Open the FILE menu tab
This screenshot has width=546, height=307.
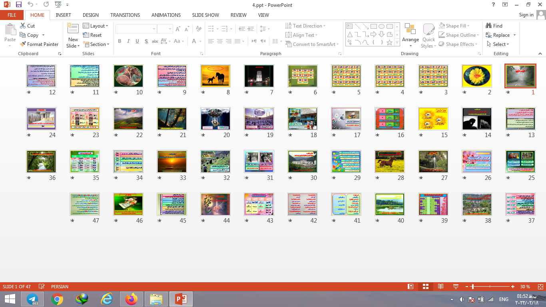point(12,15)
